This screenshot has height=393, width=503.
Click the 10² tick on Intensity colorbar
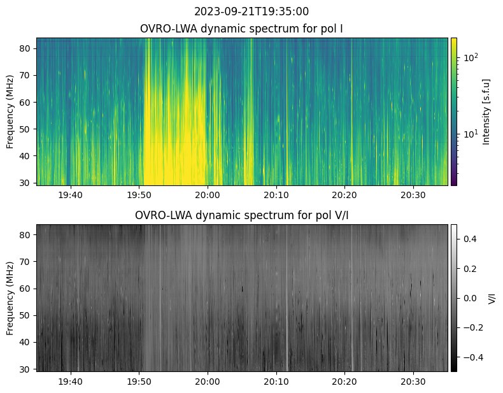(470, 58)
